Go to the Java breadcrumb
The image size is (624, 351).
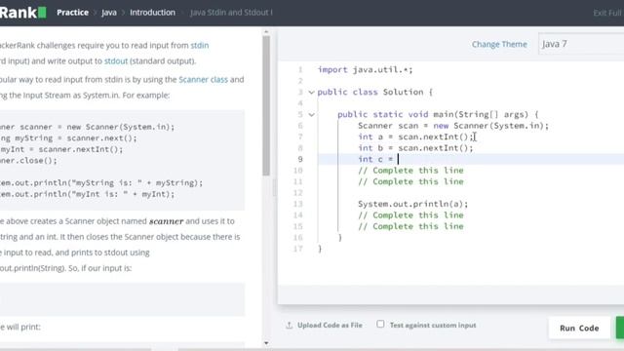pyautogui.click(x=109, y=13)
